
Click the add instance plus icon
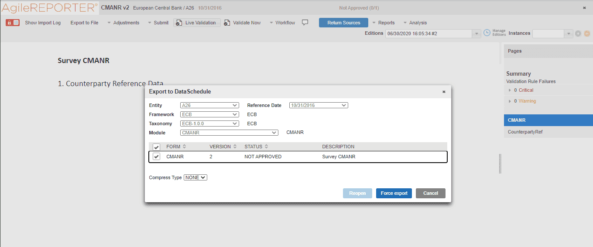(578, 33)
